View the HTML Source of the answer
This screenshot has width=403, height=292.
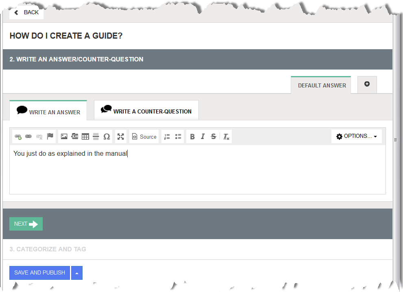point(144,136)
